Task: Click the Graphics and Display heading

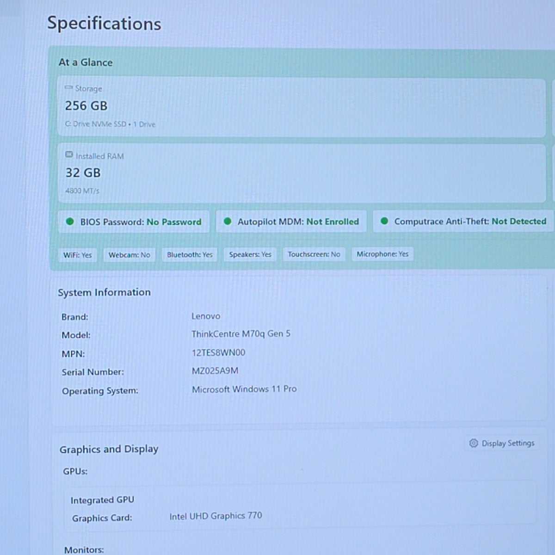Action: [x=109, y=449]
